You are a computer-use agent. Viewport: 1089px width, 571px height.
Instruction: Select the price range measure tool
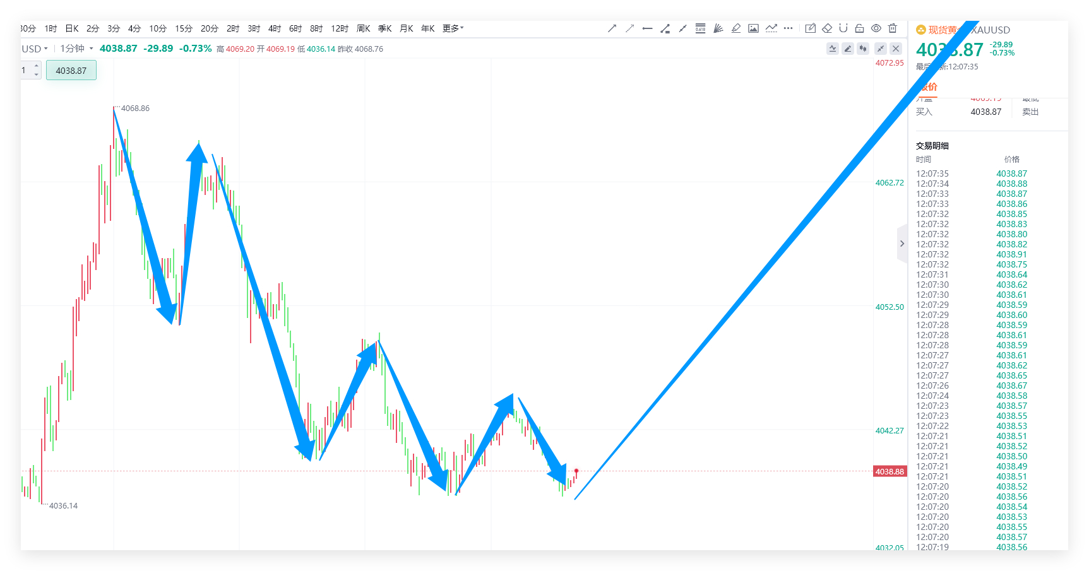pyautogui.click(x=665, y=28)
